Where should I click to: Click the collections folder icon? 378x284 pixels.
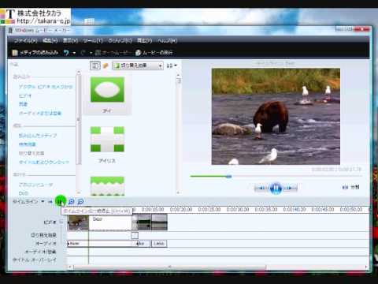tap(106, 65)
